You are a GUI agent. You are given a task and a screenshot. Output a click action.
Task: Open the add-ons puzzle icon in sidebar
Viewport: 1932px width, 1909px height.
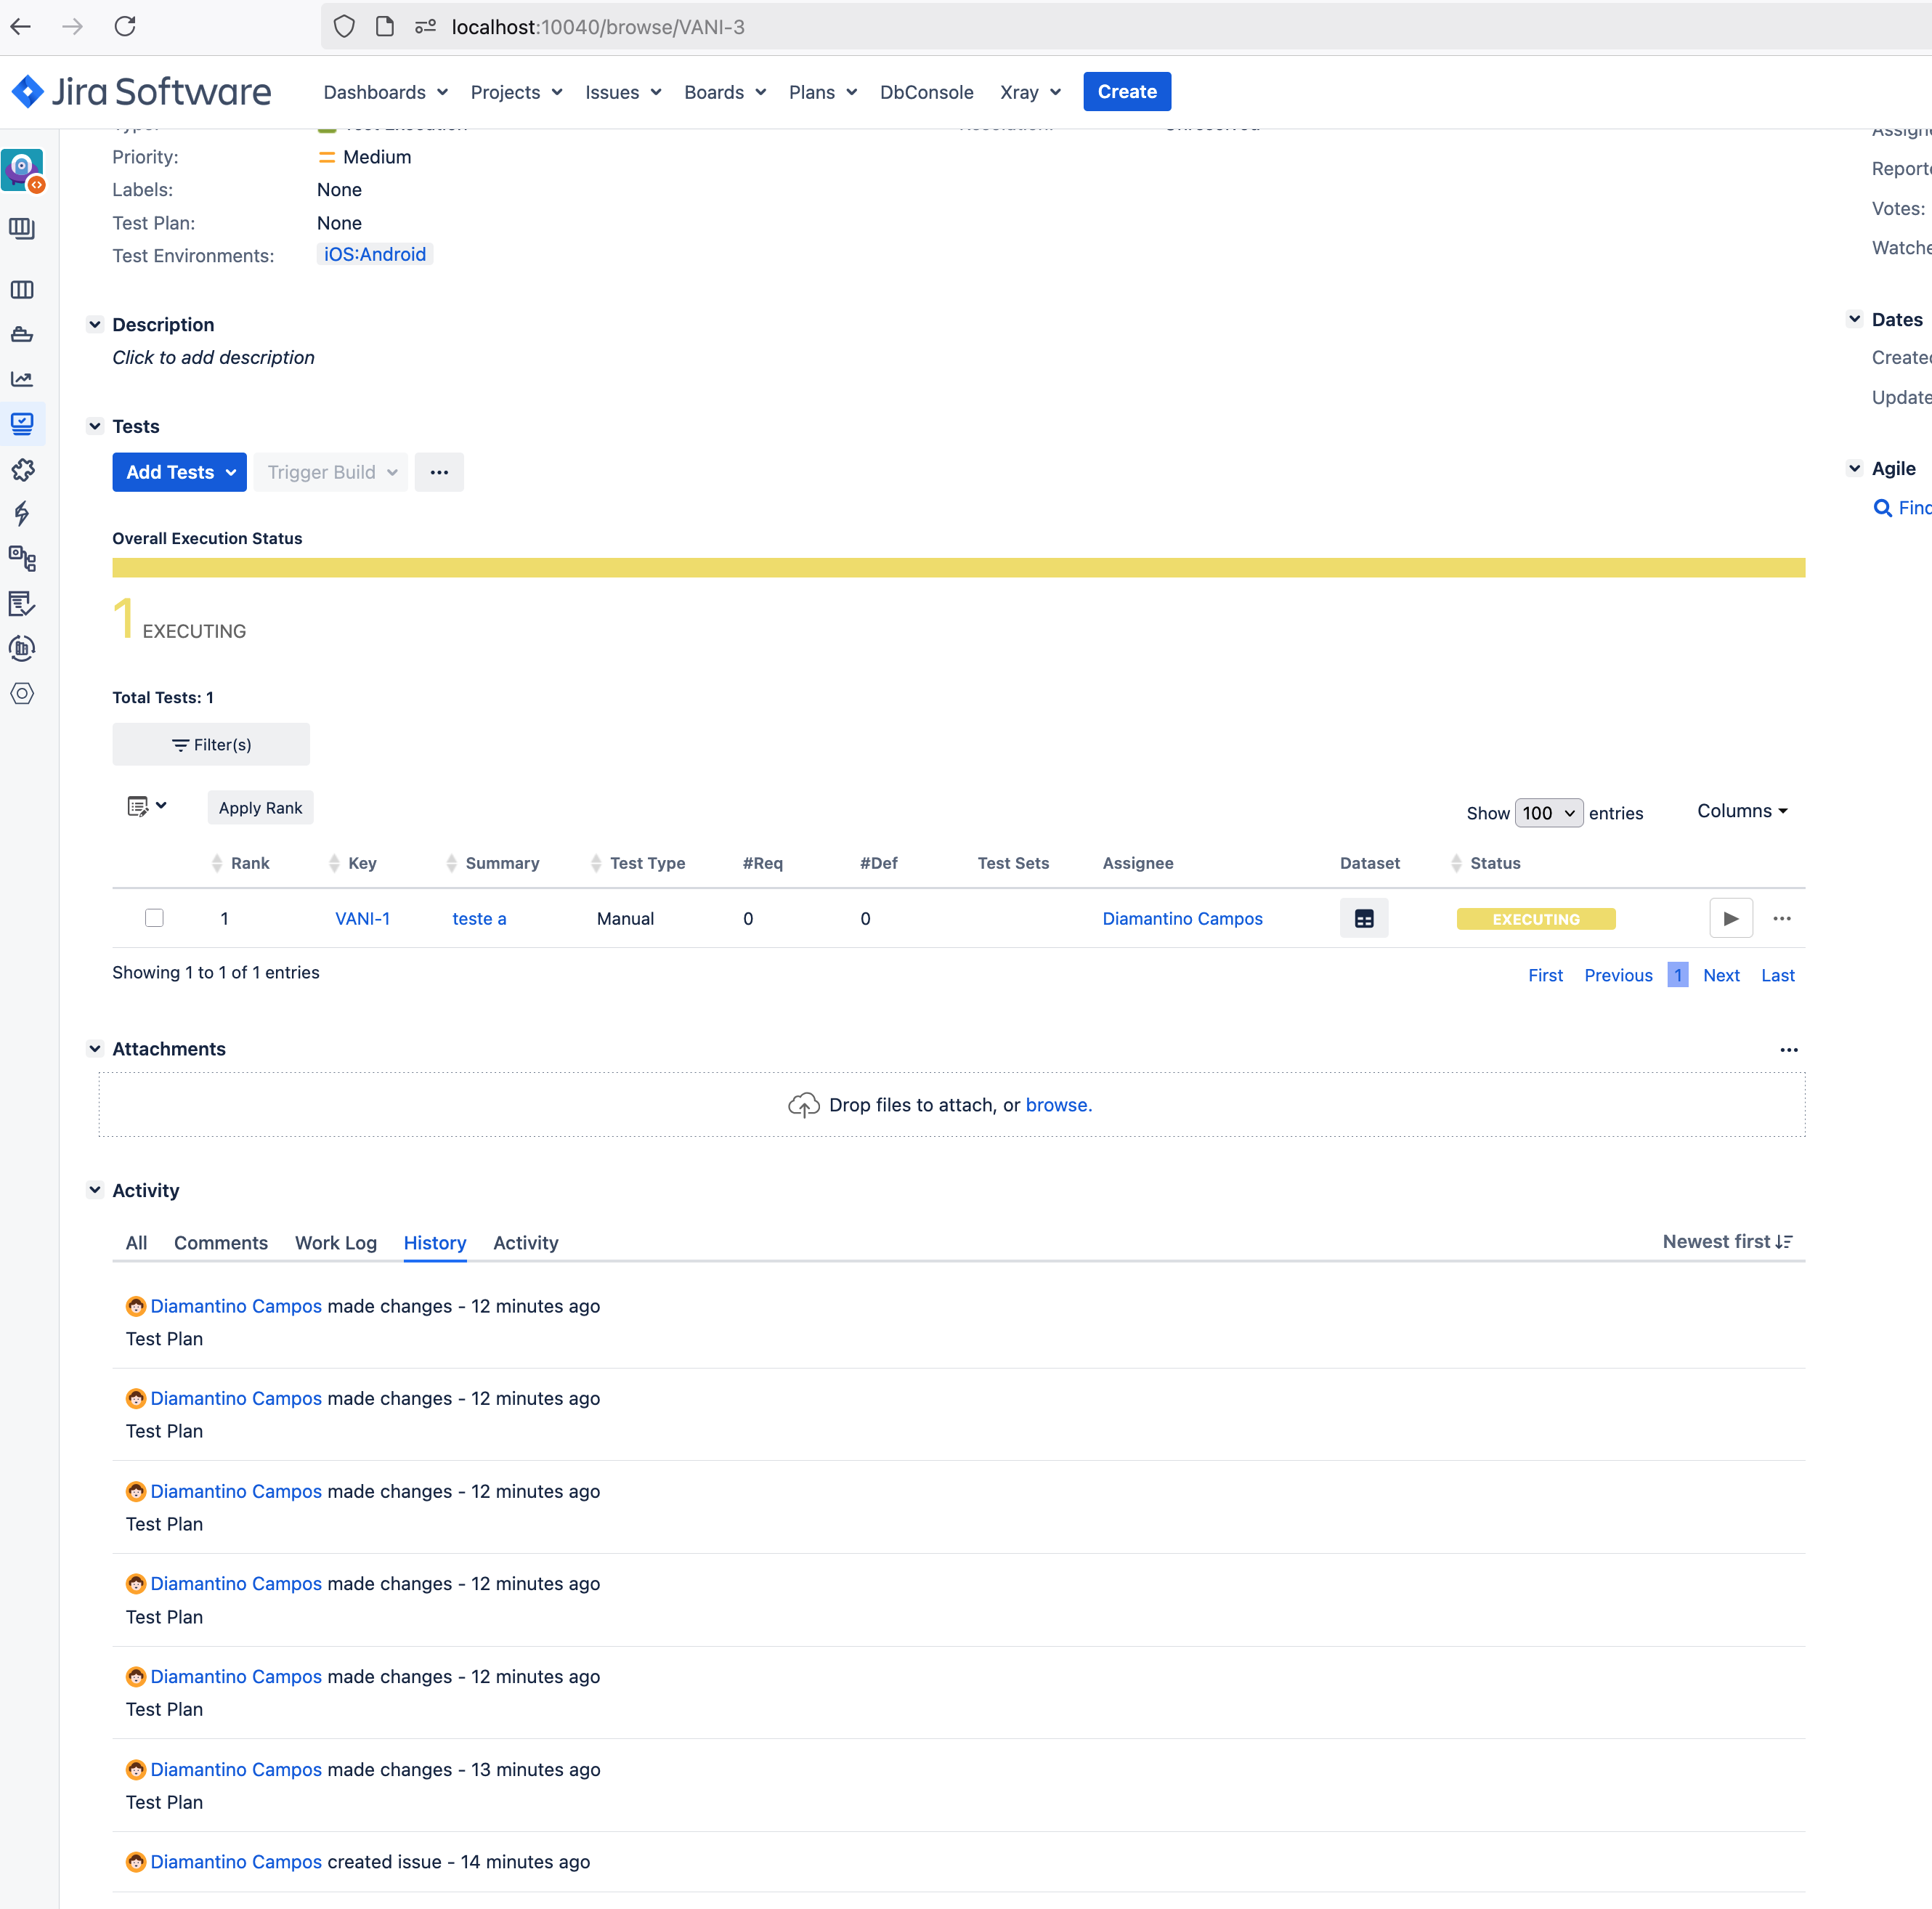point(22,469)
